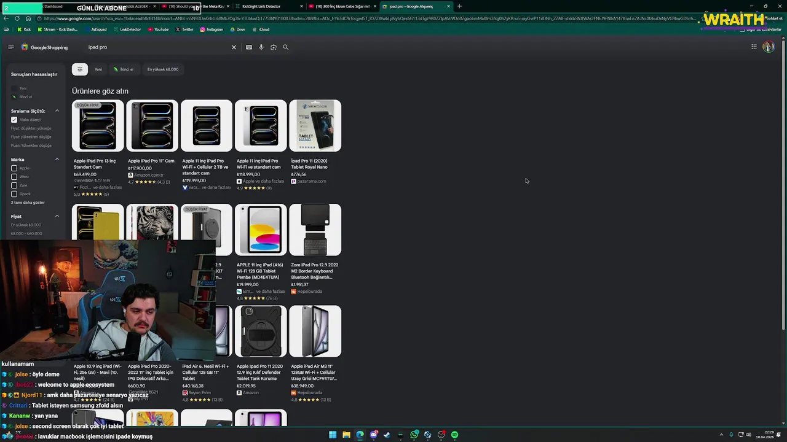
Task: Open the iCloud bookmark
Action: coord(261,29)
